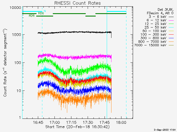Click the Det 3f,8f, legend header

(165, 10)
